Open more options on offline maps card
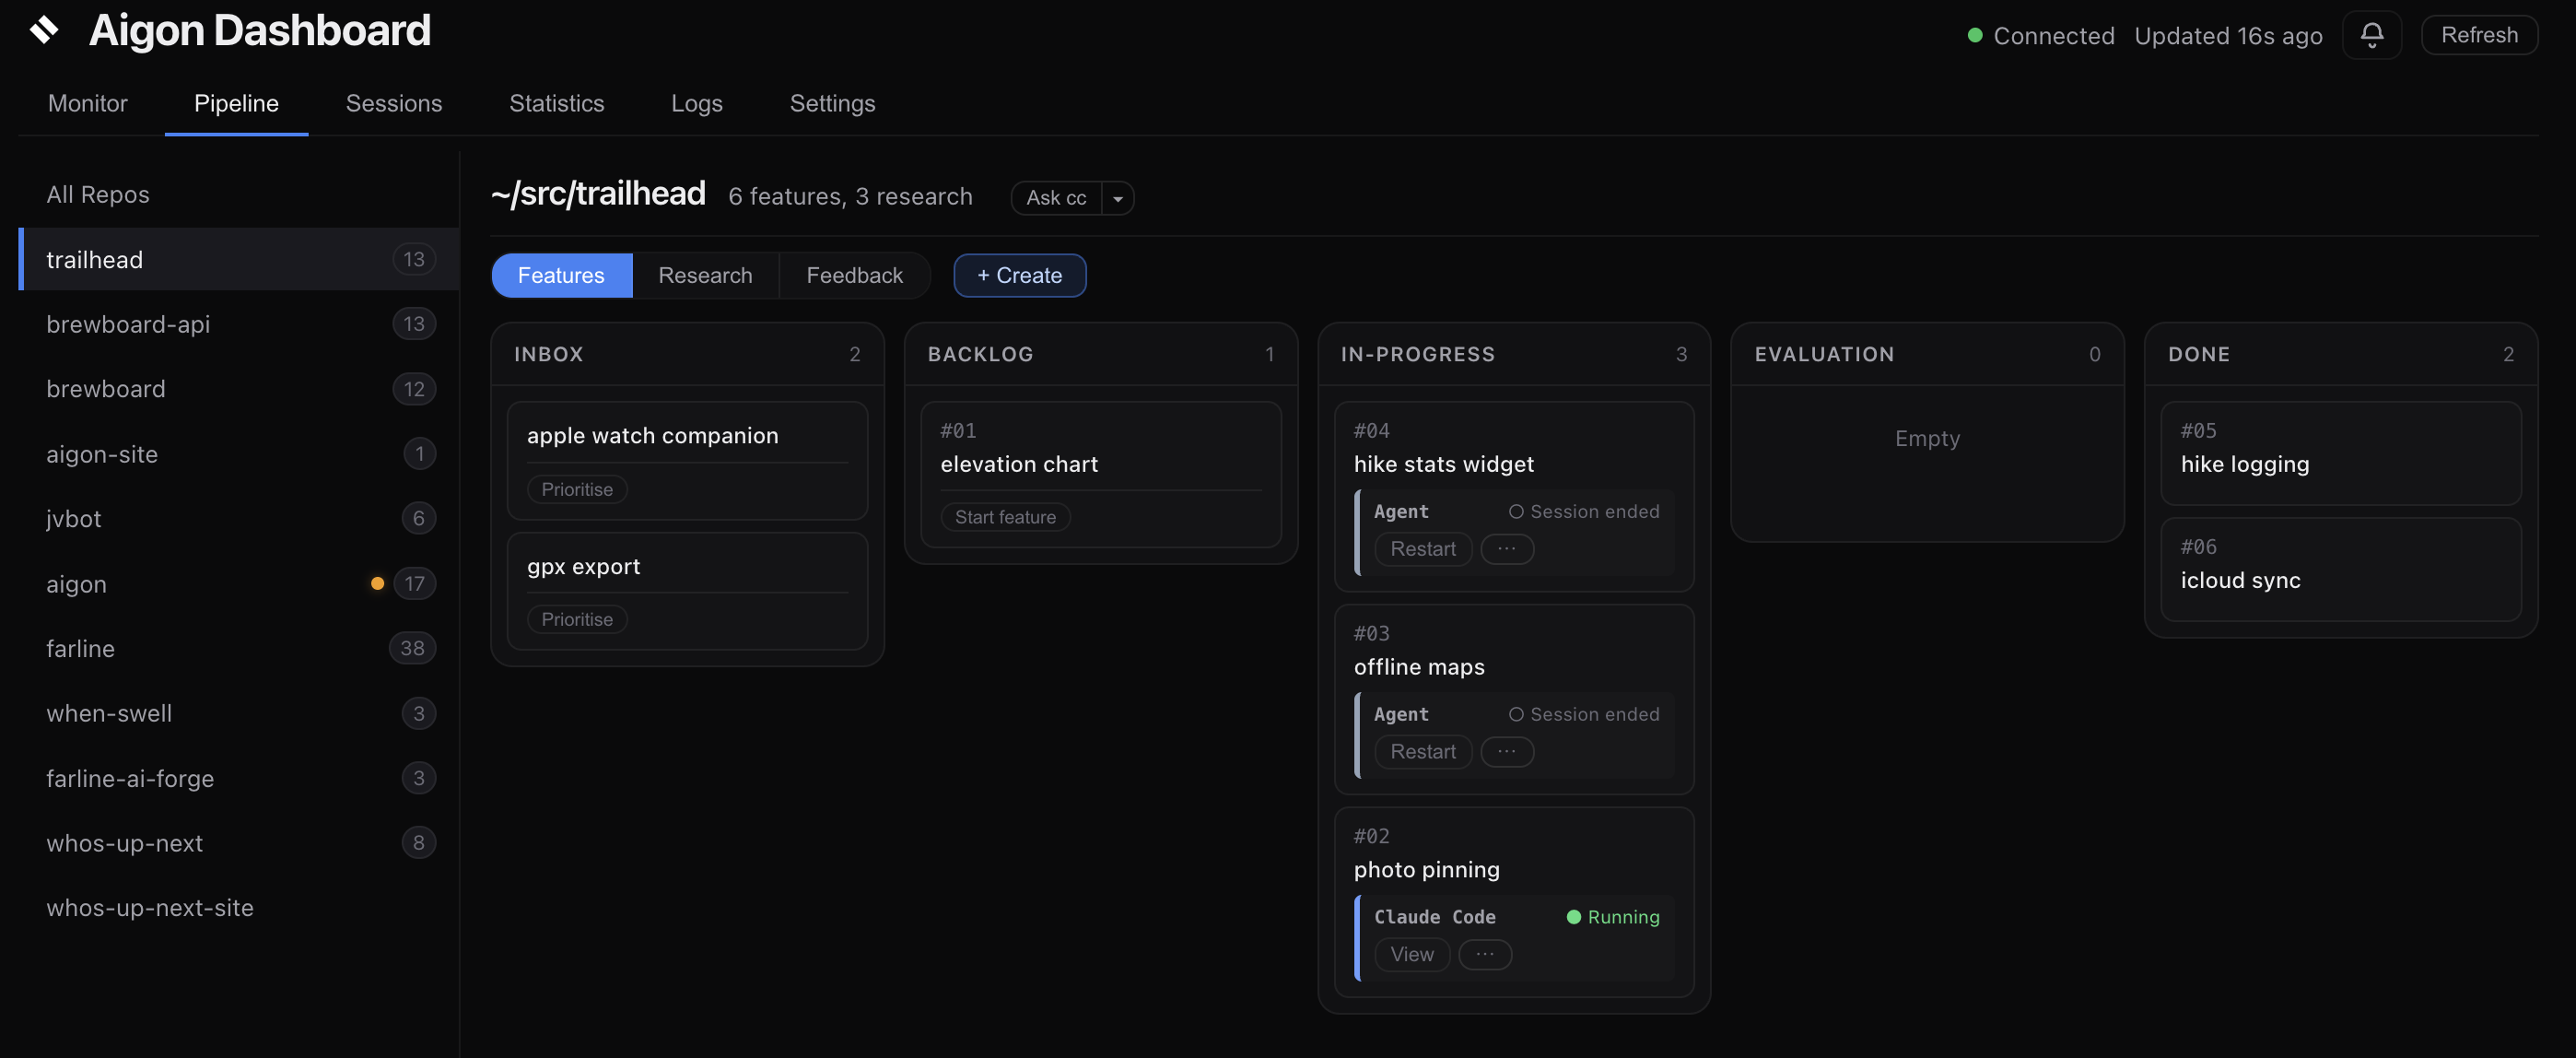 pos(1507,751)
